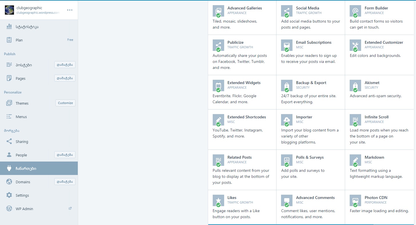Select the Infinite Scroll plugin icon
This screenshot has height=225, width=416.
[x=355, y=120]
